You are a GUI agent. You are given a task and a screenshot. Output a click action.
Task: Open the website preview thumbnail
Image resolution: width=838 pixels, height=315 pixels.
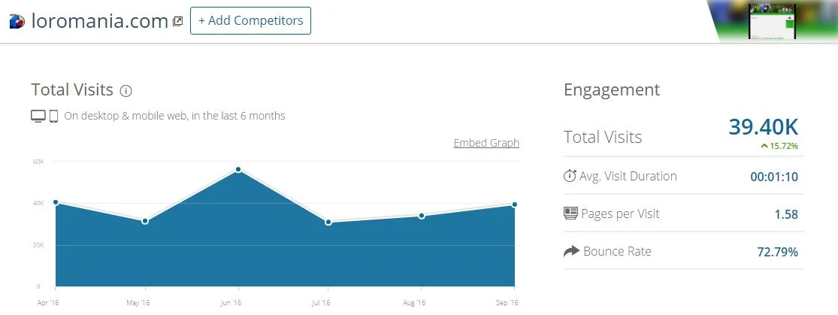(x=772, y=21)
